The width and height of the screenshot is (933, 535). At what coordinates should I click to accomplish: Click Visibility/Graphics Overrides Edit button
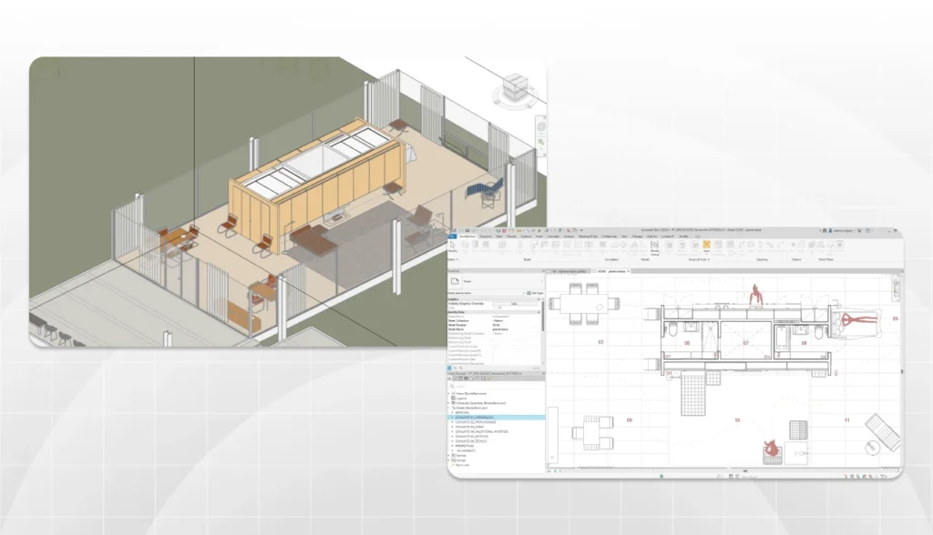click(x=515, y=303)
